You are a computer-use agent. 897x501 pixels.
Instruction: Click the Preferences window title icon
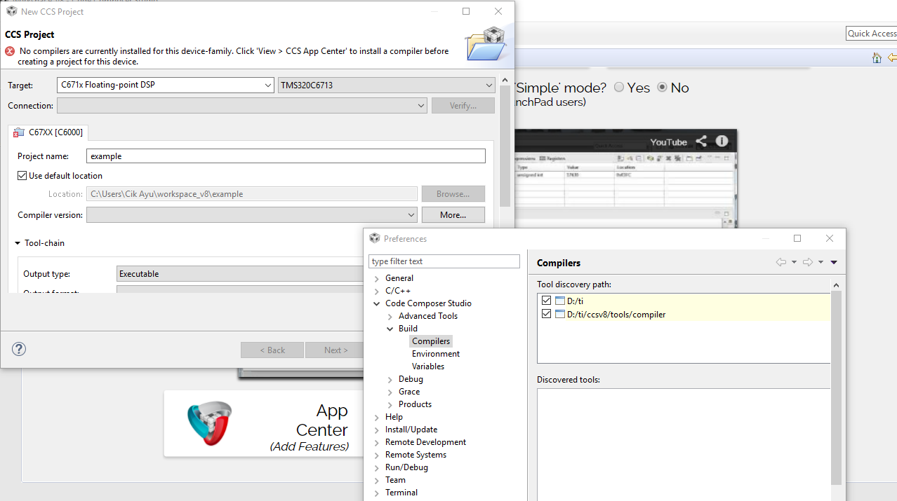tap(375, 238)
